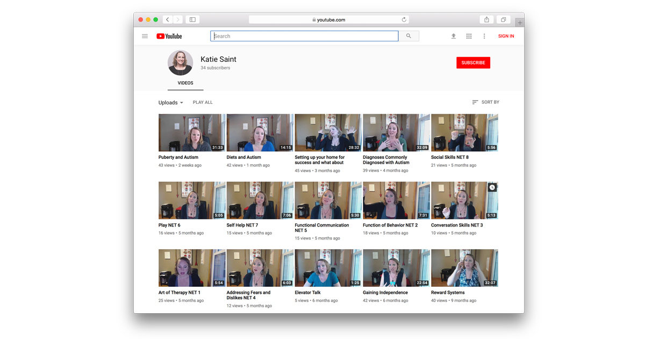This screenshot has width=645, height=339.
Task: Click the Katie Saint channel name
Action: pyautogui.click(x=218, y=59)
